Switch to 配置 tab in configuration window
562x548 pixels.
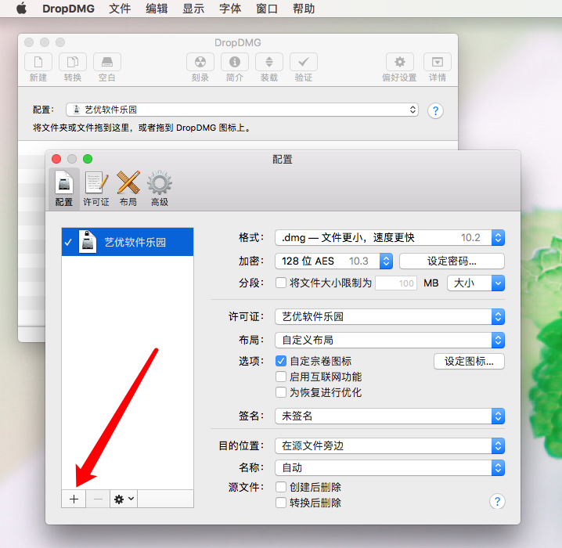pos(64,189)
